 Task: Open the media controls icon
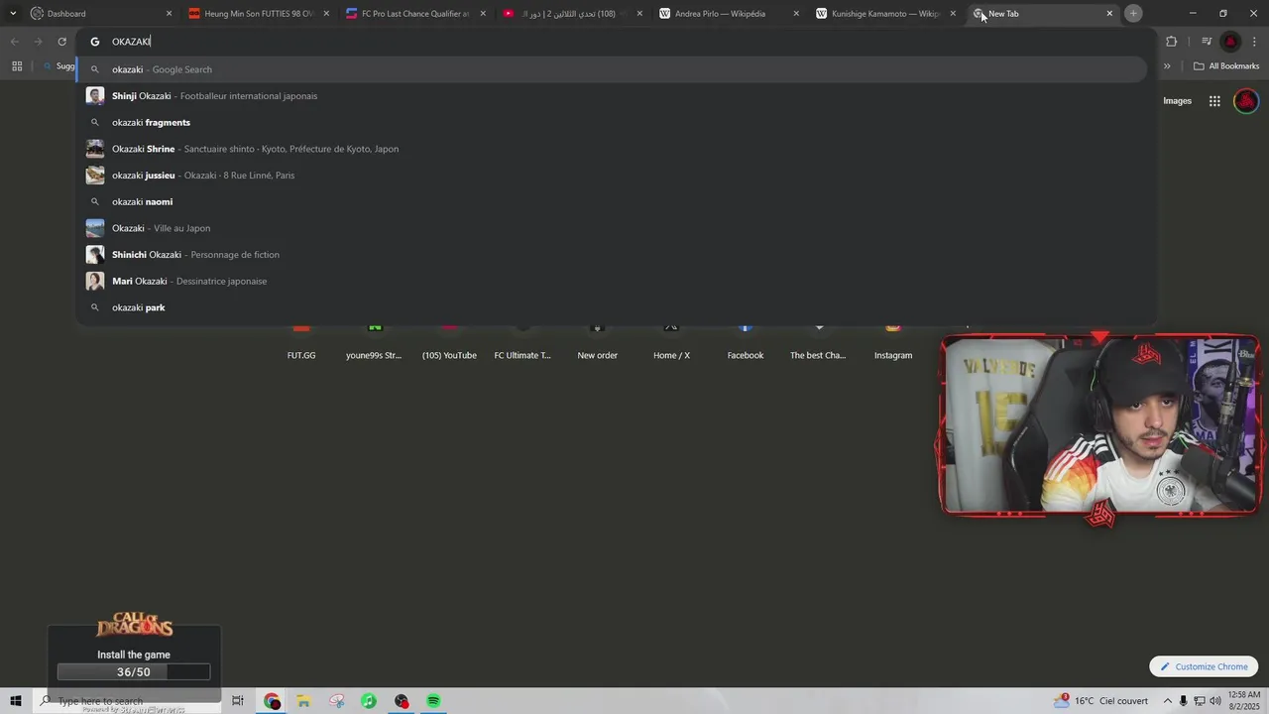(x=1207, y=42)
